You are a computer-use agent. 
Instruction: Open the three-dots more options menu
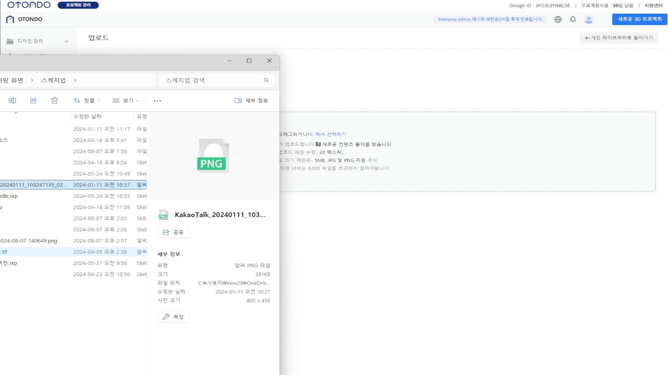click(157, 101)
